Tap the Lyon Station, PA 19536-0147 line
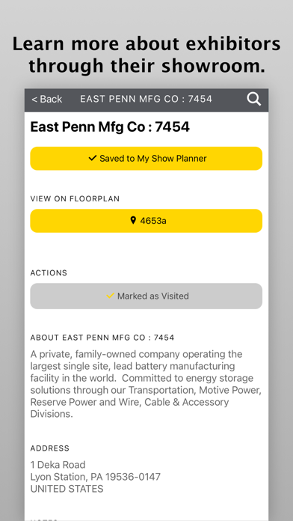 tap(96, 477)
